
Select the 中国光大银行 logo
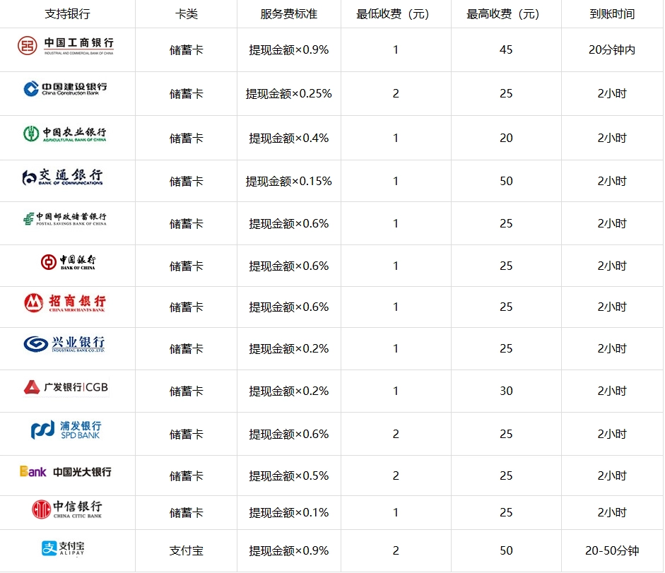(x=65, y=472)
